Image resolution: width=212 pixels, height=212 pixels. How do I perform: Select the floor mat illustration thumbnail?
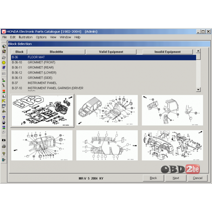42,111
